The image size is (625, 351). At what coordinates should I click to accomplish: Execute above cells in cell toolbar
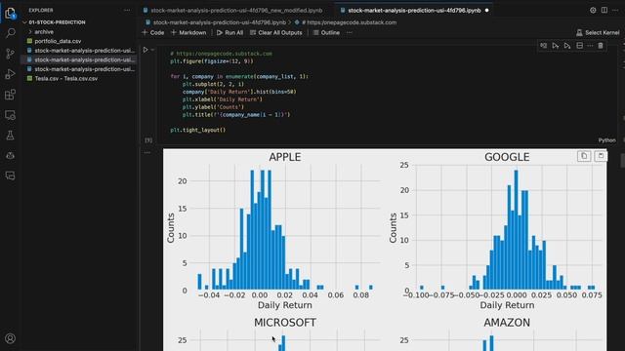[556, 46]
